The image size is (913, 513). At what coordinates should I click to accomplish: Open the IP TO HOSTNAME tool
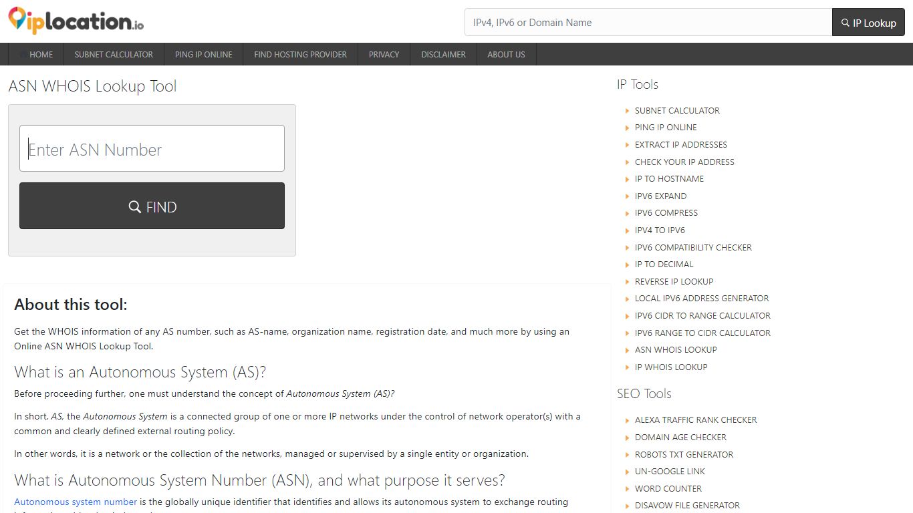click(x=669, y=179)
